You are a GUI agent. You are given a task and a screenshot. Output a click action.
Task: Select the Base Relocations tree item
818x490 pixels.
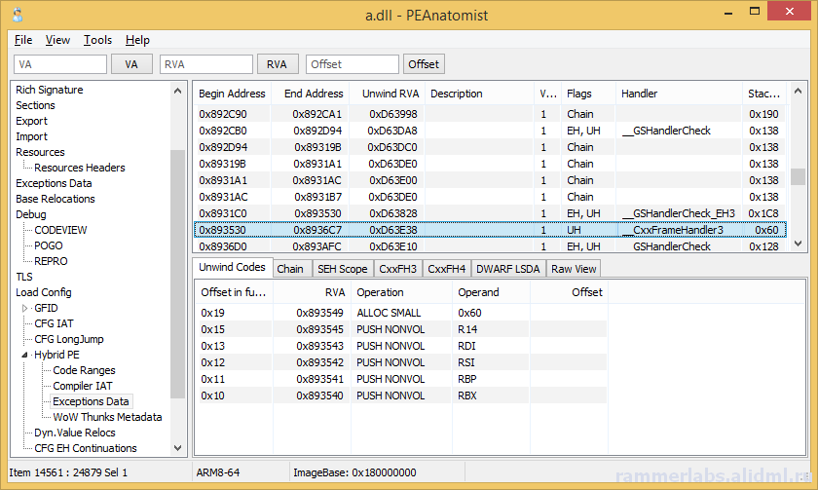pyautogui.click(x=56, y=199)
